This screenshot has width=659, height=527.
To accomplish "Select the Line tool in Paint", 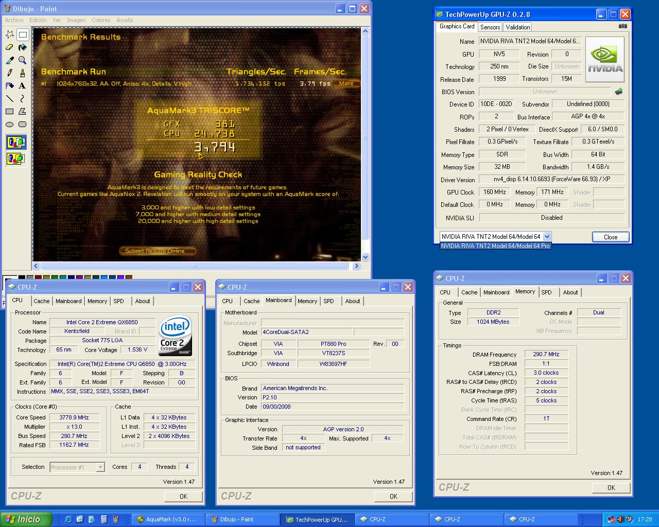I will click(x=10, y=98).
